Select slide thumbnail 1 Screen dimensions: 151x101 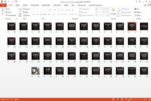coord(144,26)
